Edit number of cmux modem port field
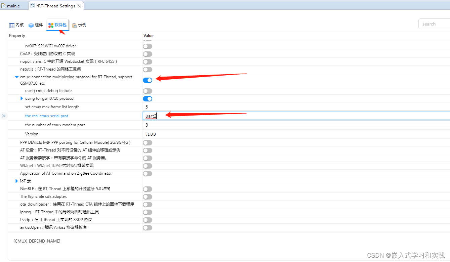The image size is (450, 262). pos(296,125)
